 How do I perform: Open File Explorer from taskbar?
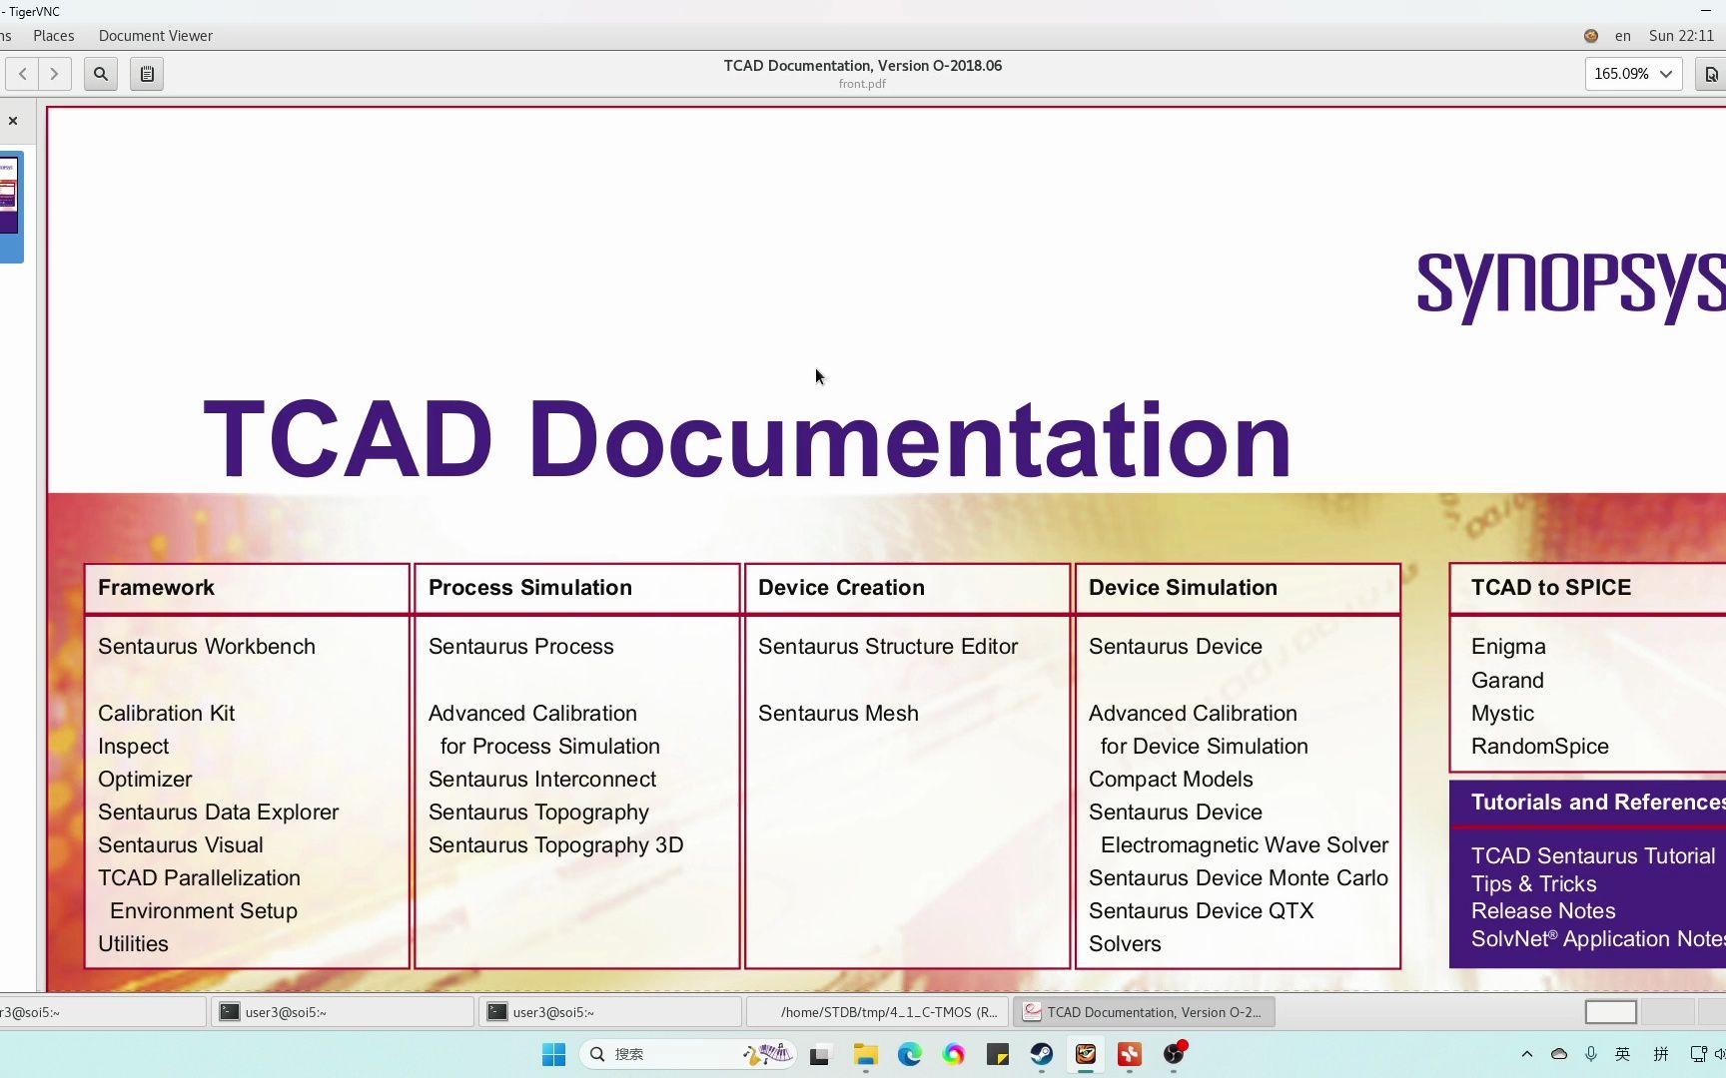tap(865, 1054)
